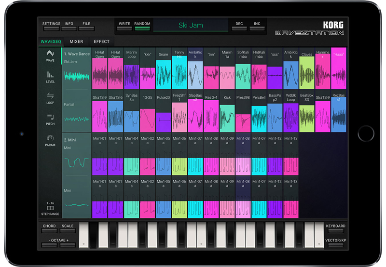Viewport: 386px width, 267px height.
Task: Switch to the EFFECT tab
Action: pyautogui.click(x=101, y=41)
